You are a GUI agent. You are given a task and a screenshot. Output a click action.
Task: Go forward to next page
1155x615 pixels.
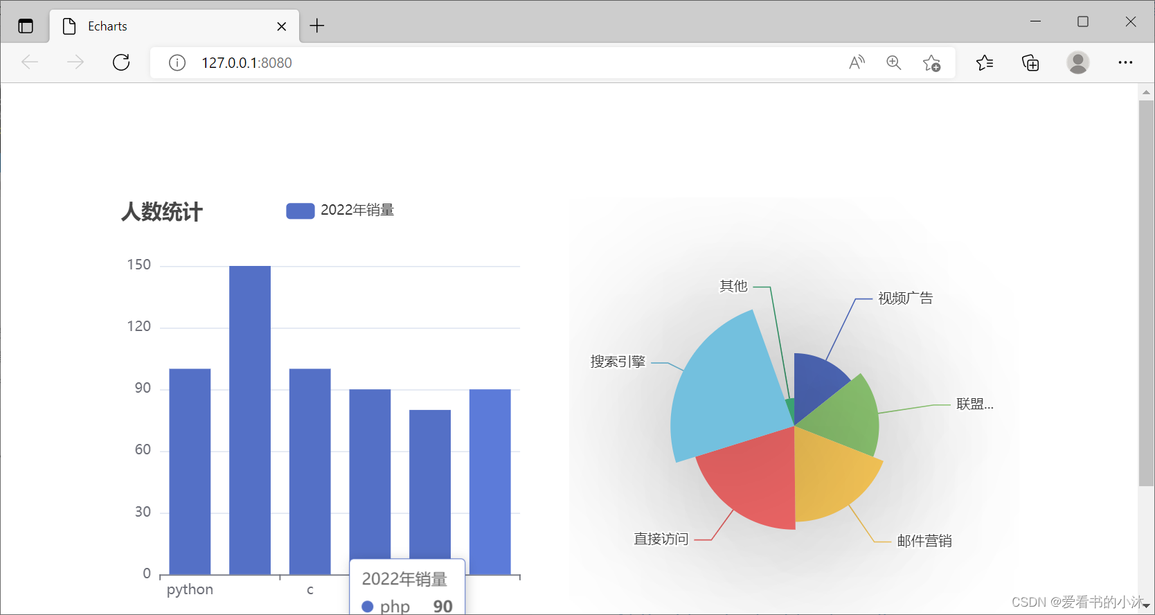click(75, 62)
